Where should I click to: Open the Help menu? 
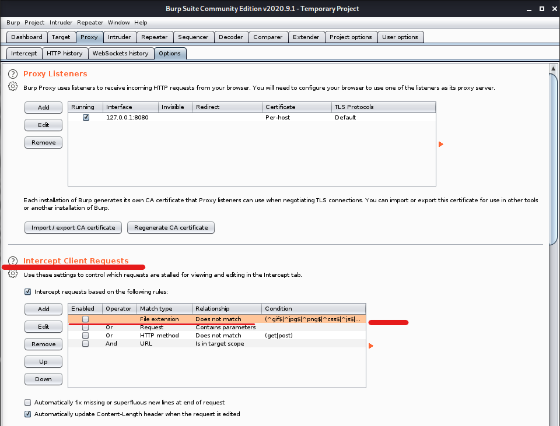pos(141,23)
